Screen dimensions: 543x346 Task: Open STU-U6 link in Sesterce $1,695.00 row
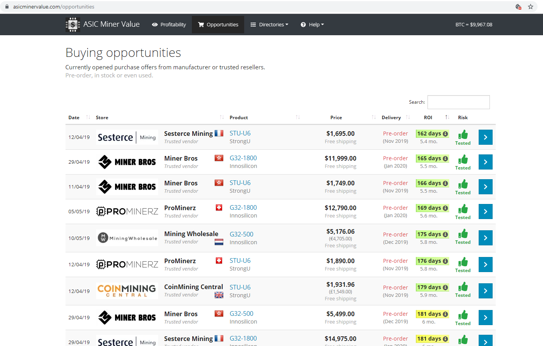click(x=240, y=133)
